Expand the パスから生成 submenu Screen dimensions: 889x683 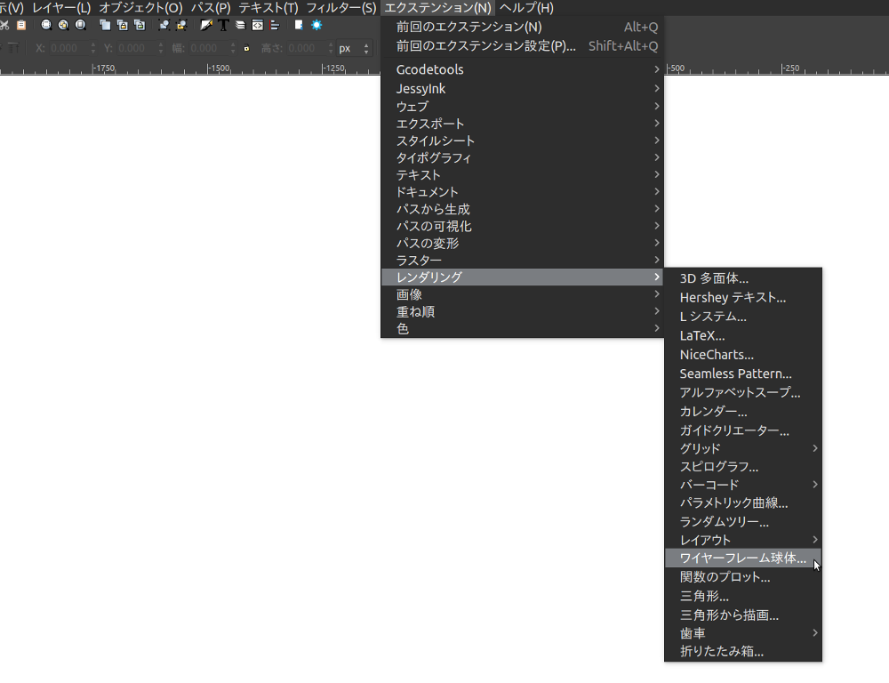click(x=522, y=209)
